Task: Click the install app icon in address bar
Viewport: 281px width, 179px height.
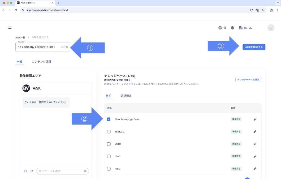Action: tap(252, 10)
